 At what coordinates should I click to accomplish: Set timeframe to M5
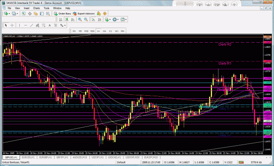point(80,31)
